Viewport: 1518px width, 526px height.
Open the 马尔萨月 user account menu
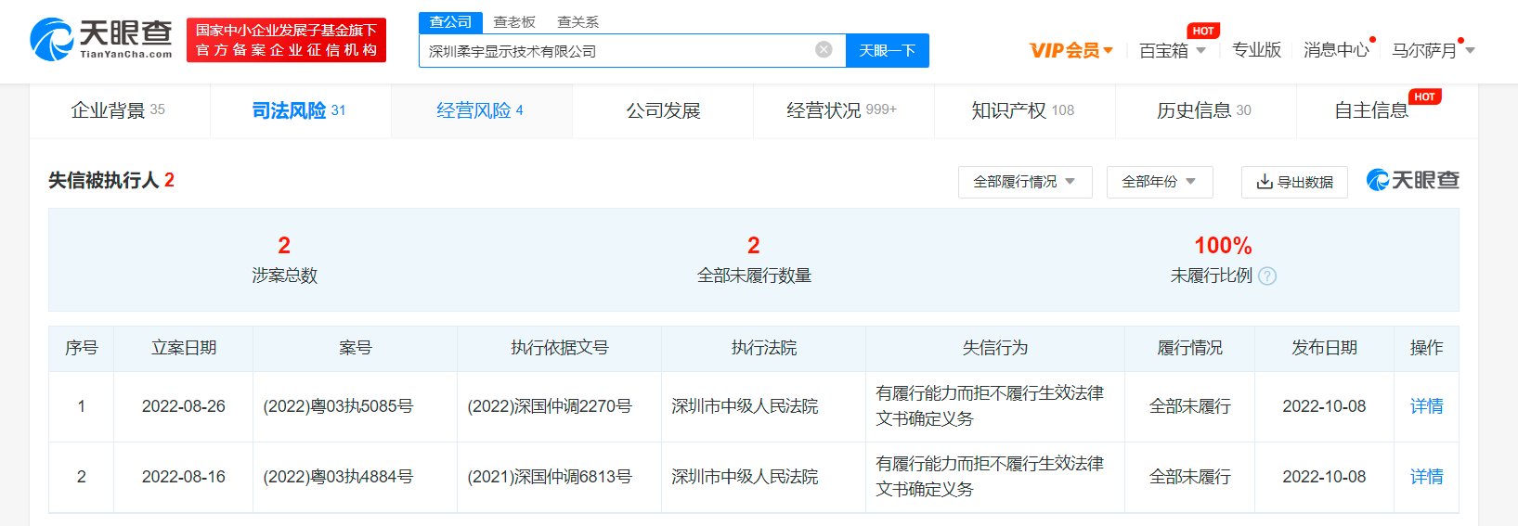[x=1433, y=50]
